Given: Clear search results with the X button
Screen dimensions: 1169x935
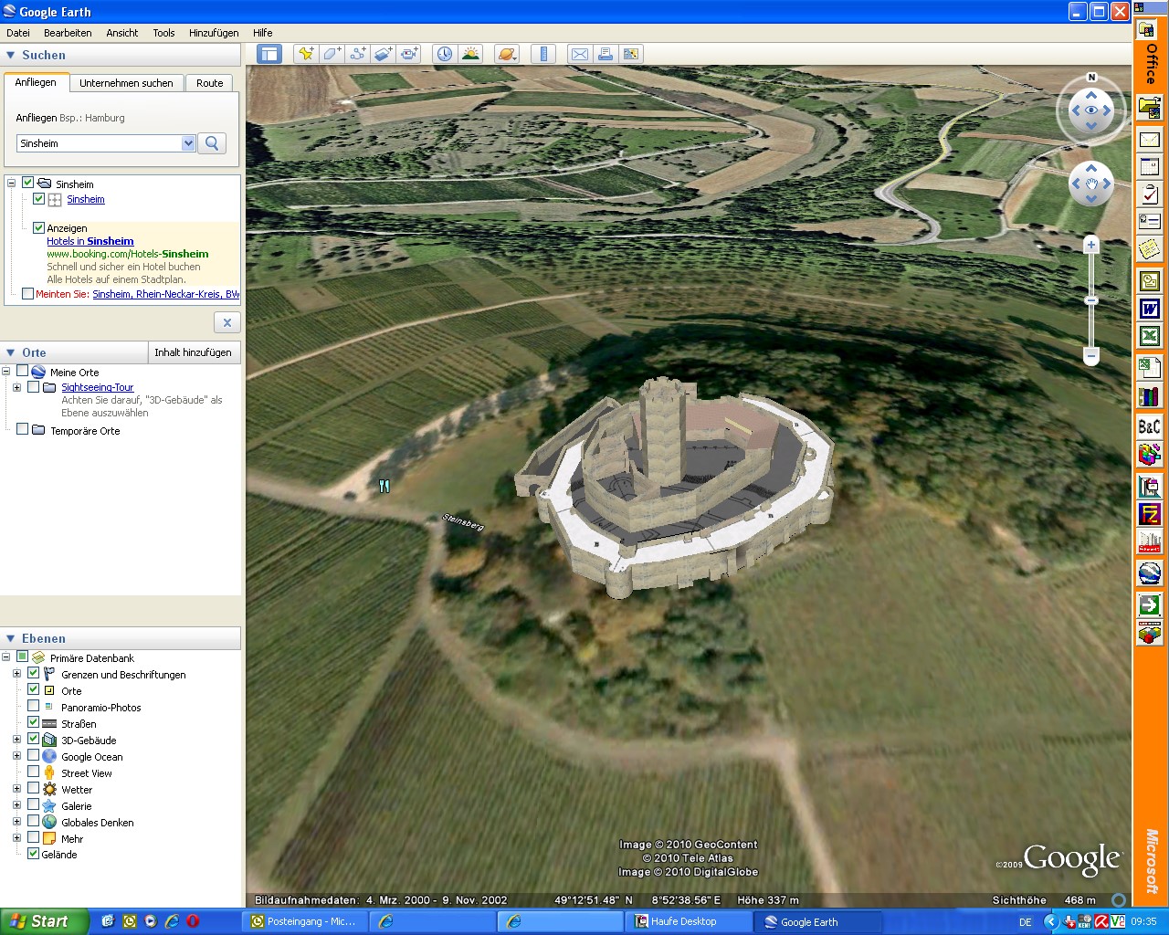Looking at the screenshot, I should [x=227, y=322].
